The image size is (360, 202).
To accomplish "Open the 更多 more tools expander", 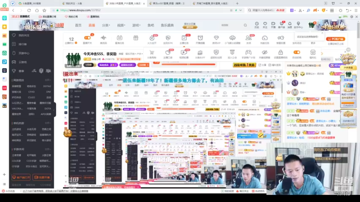I will [313, 43].
